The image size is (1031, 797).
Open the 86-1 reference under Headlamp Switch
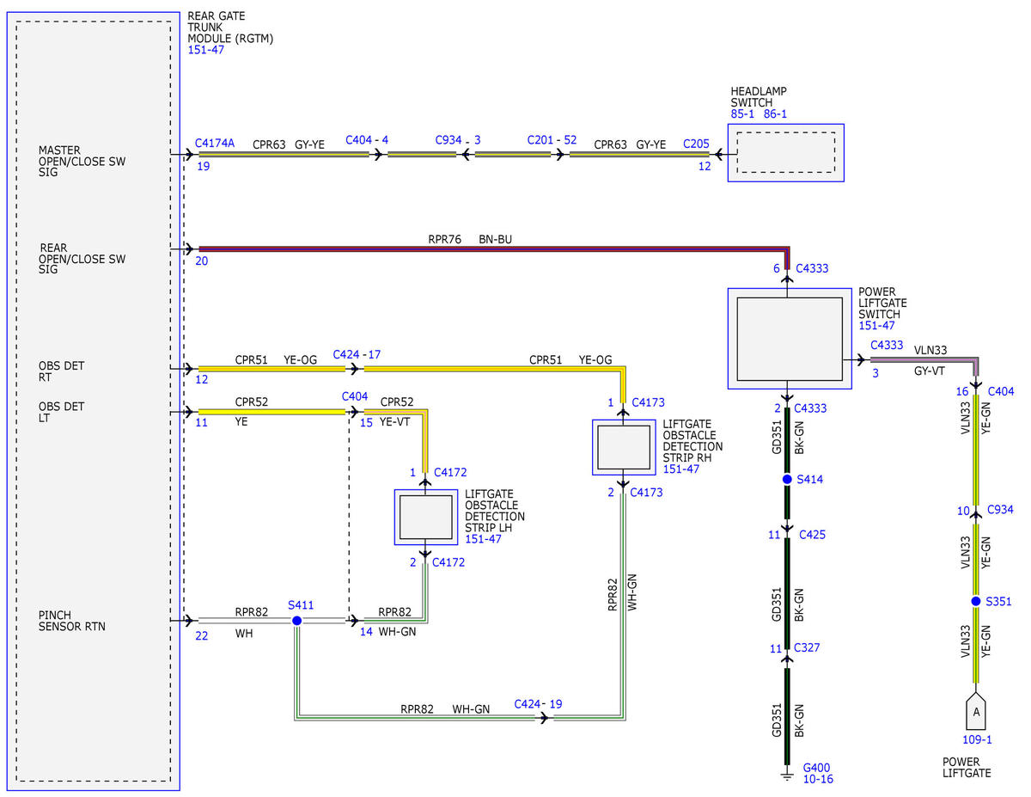tap(775, 113)
